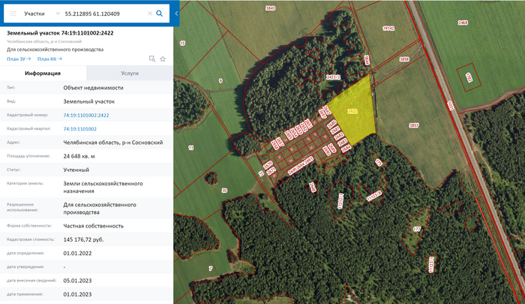The height and width of the screenshot is (304, 525).
Task: Add parcel to favorites with star icon
Action: click(163, 59)
